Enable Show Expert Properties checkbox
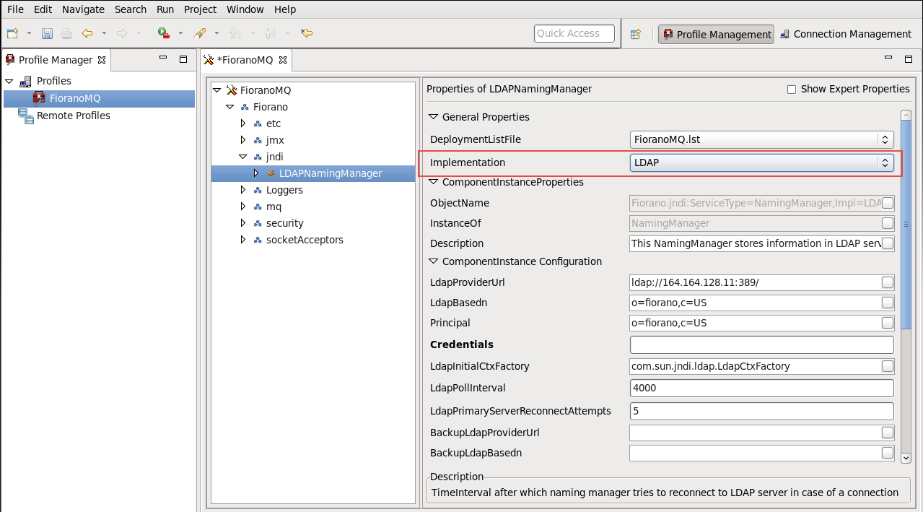 [x=792, y=90]
